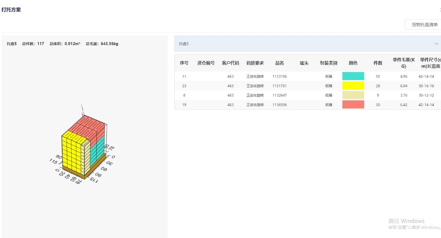Image resolution: width=441 pixels, height=238 pixels.
Task: Select product name 1136596
Action: click(280, 105)
